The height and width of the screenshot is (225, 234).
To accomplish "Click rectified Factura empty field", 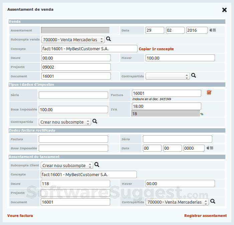I will tap(73, 139).
